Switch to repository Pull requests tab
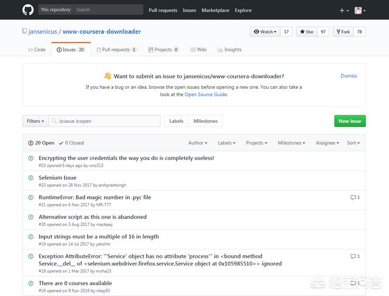This screenshot has width=389, height=296. click(116, 49)
